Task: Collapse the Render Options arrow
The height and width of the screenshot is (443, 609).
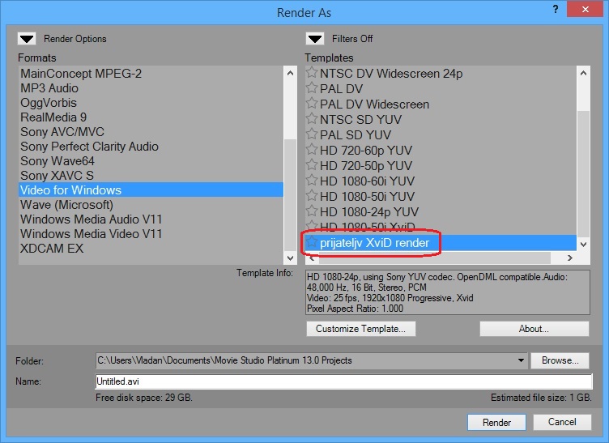Action: click(x=28, y=38)
